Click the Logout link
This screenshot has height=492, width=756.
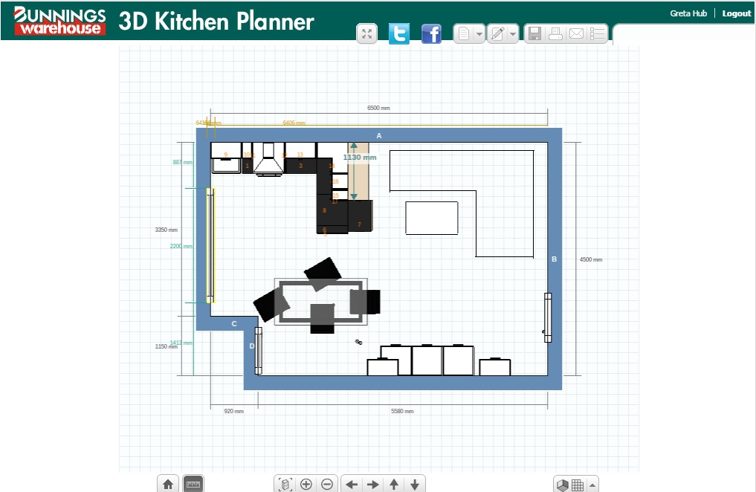pyautogui.click(x=736, y=13)
